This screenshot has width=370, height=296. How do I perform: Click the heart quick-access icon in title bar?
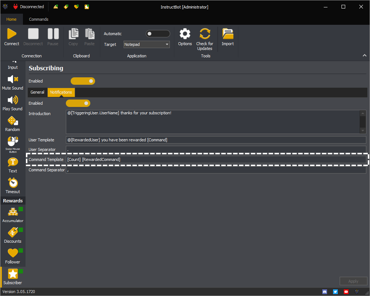point(76,7)
